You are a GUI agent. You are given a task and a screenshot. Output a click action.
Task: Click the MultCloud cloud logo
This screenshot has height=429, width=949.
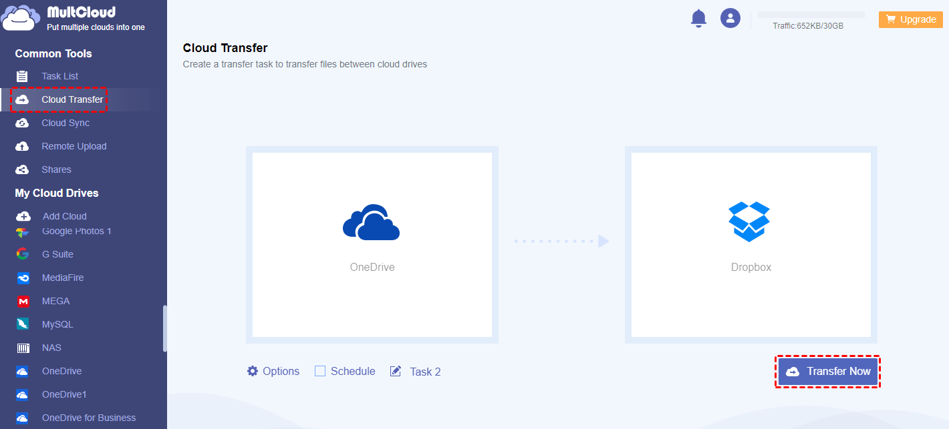point(21,18)
